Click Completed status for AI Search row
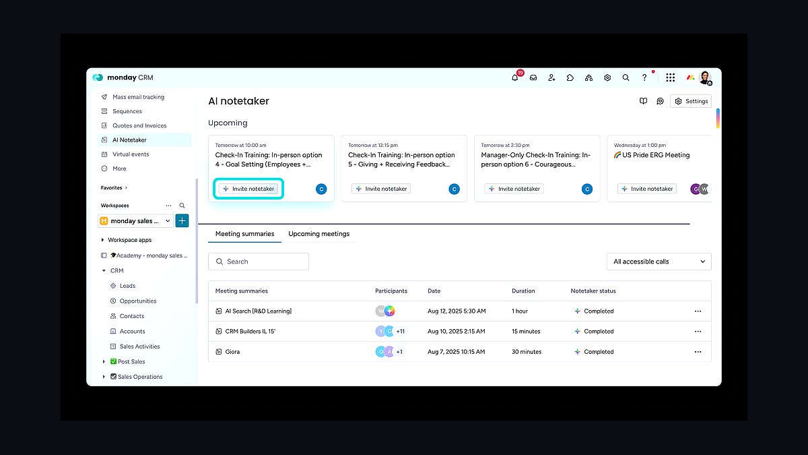This screenshot has height=455, width=808. click(x=594, y=311)
